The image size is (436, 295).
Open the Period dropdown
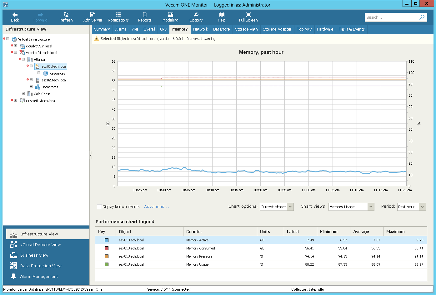click(x=411, y=207)
